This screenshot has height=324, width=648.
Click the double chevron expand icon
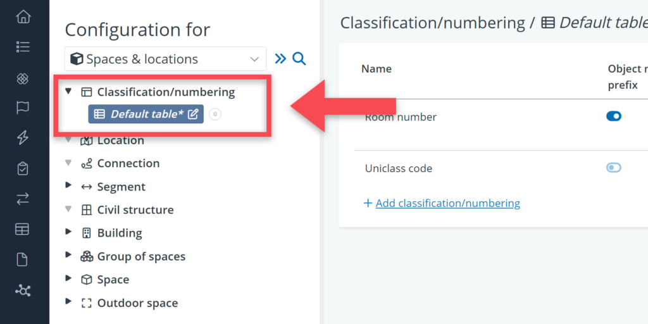[280, 59]
